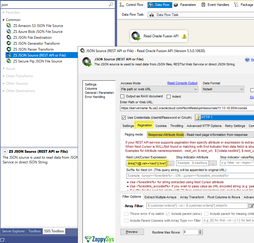Click the Array Filter input field

point(197,206)
